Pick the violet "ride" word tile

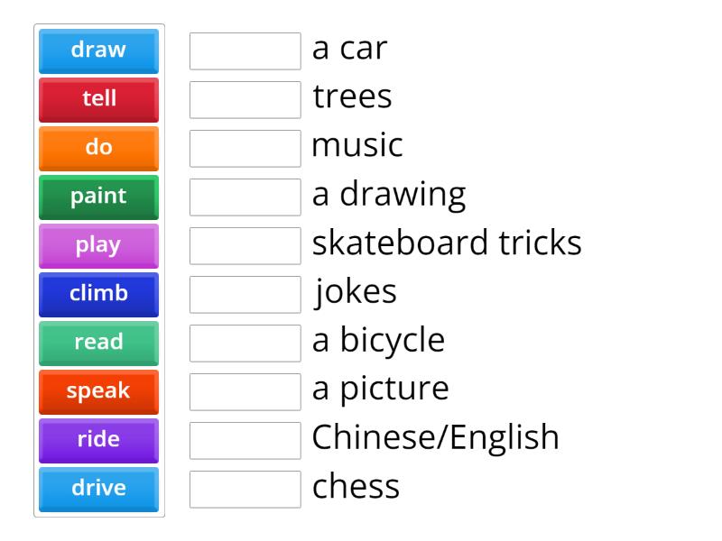coord(99,440)
